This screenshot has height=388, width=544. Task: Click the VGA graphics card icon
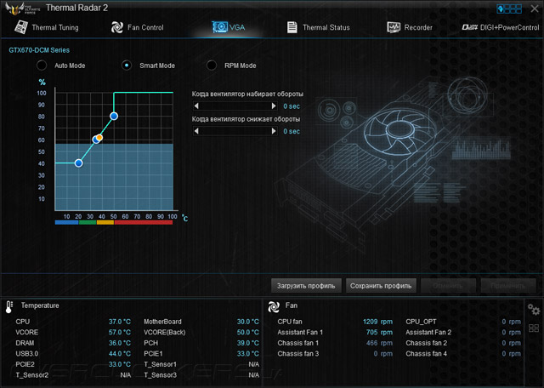pos(219,27)
